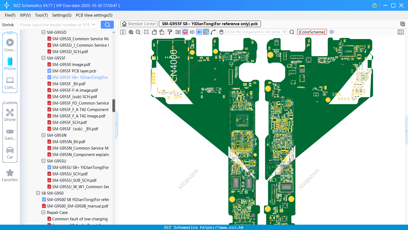This screenshot has height=230, width=408.
Task: Open the Computer category
Action: pyautogui.click(x=10, y=83)
